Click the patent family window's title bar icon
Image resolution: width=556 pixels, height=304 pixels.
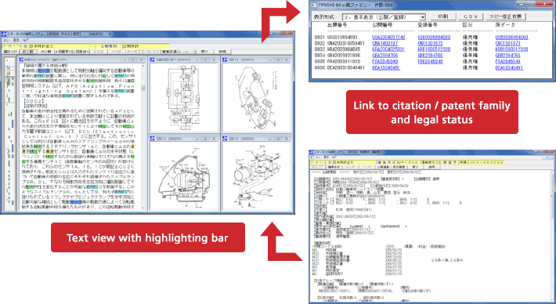pyautogui.click(x=313, y=5)
